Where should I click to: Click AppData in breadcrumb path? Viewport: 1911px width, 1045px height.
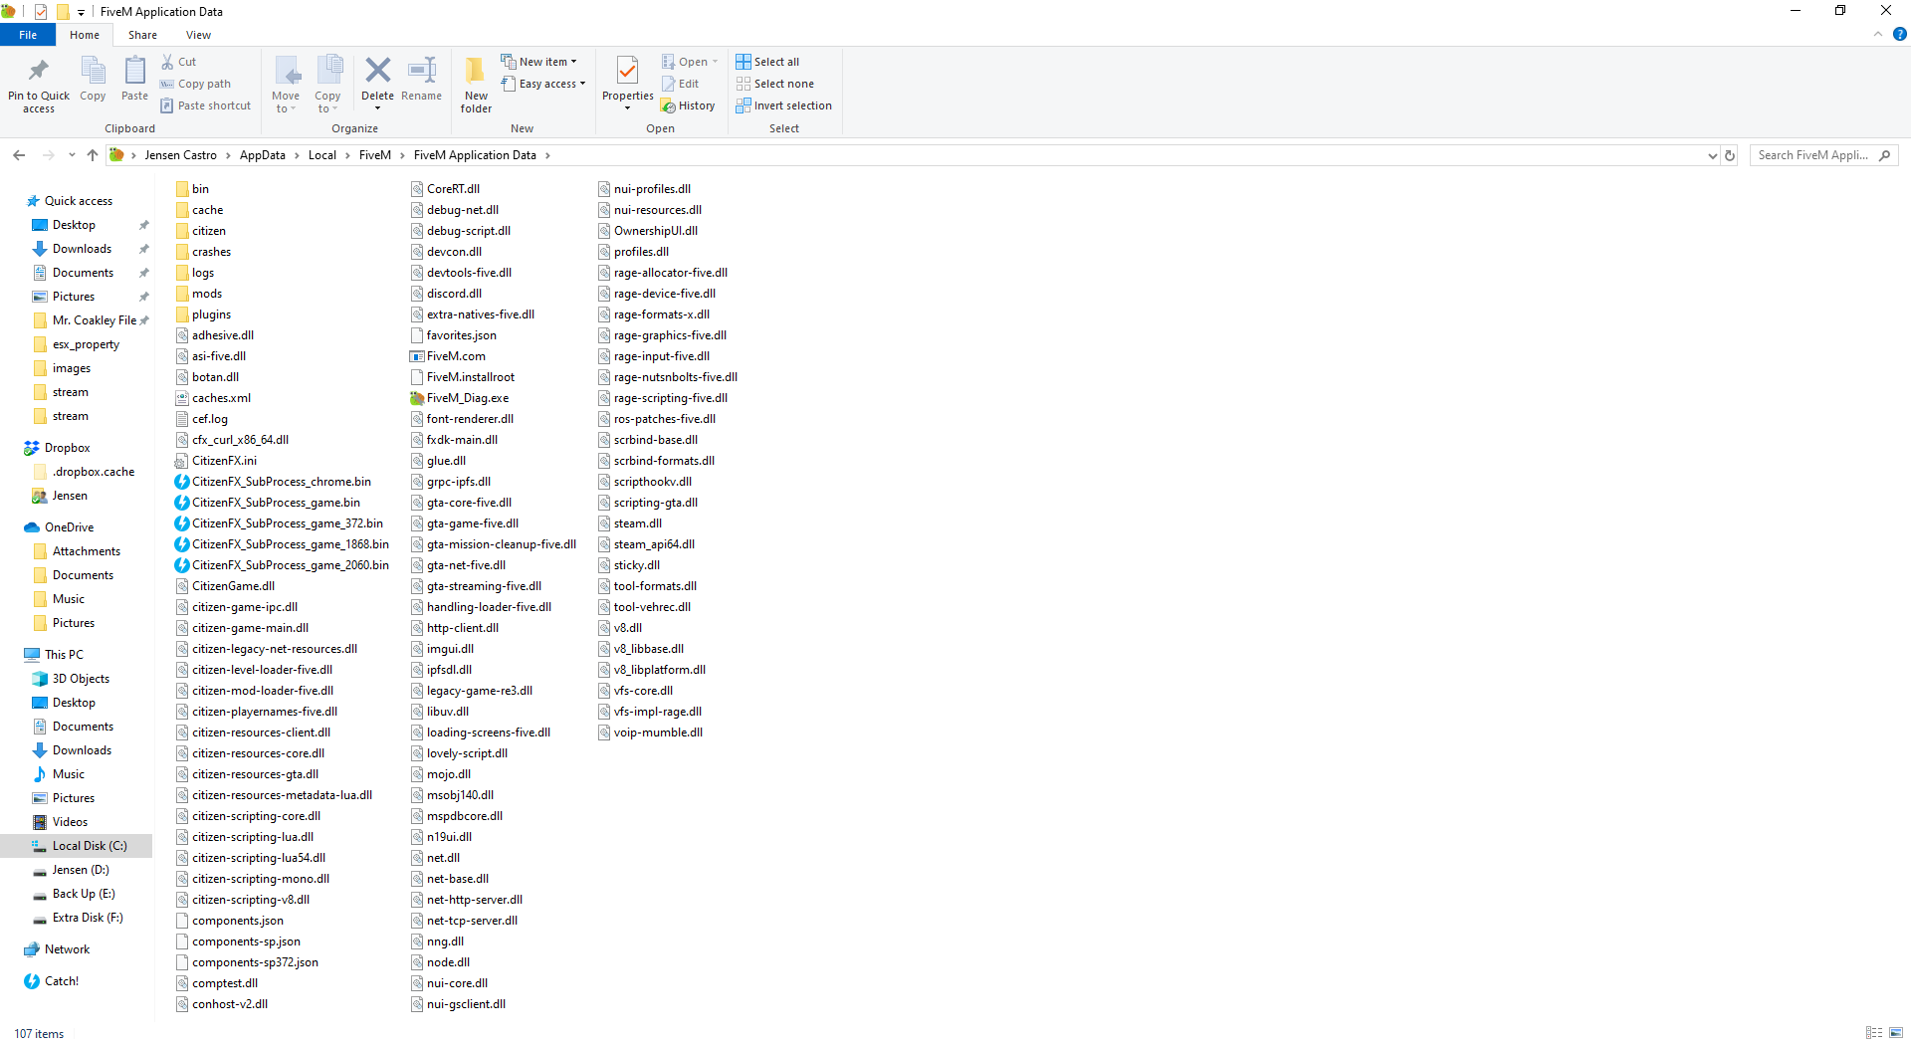[262, 155]
